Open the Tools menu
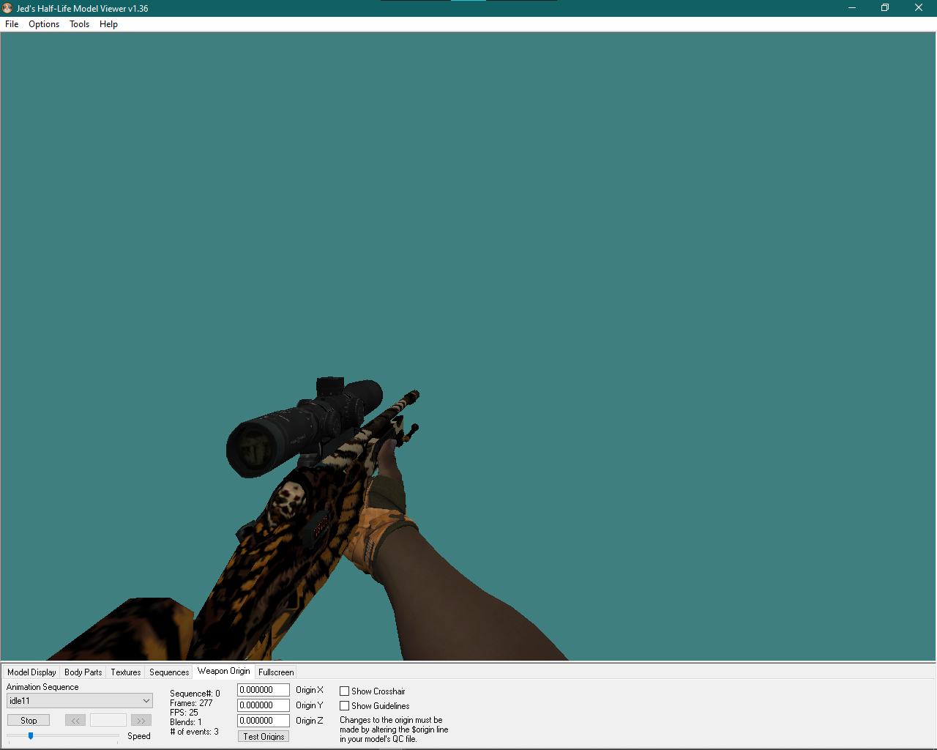 point(79,24)
